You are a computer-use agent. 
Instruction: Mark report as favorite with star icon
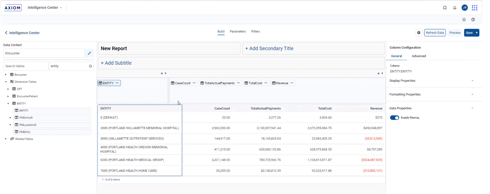(464, 20)
